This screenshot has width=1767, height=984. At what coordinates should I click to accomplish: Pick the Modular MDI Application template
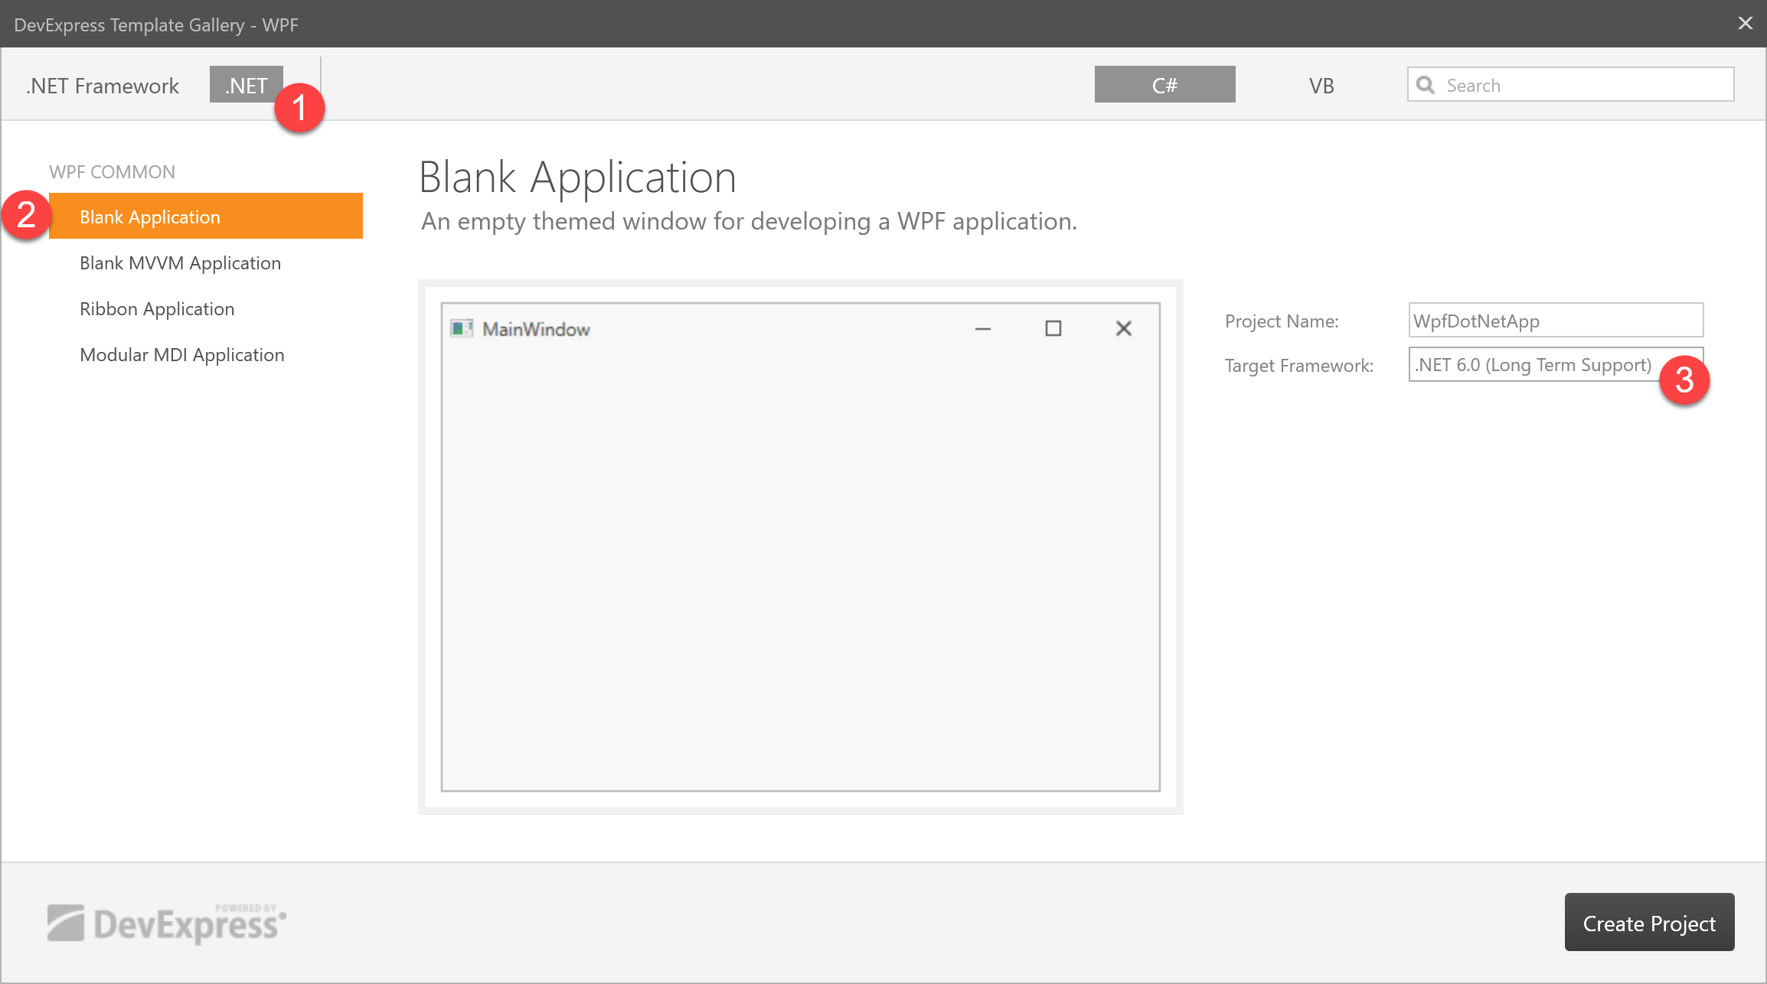point(182,354)
